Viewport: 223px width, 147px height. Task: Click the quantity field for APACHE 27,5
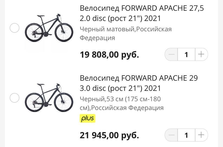pos(186,54)
